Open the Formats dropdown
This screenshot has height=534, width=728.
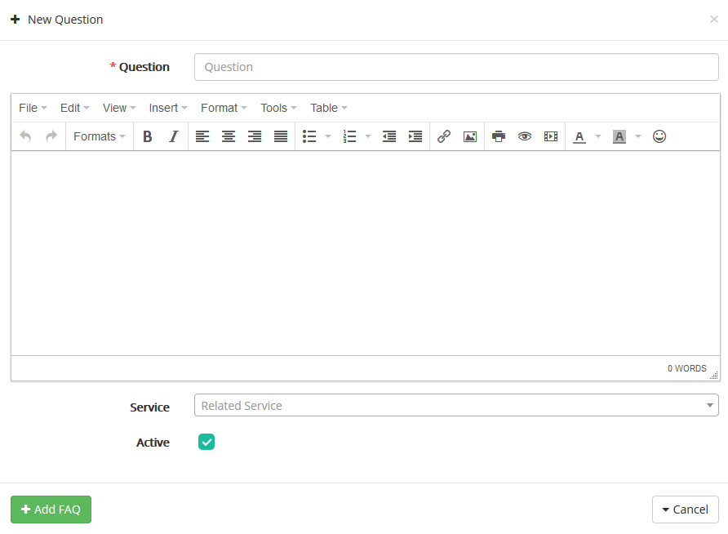pos(100,136)
